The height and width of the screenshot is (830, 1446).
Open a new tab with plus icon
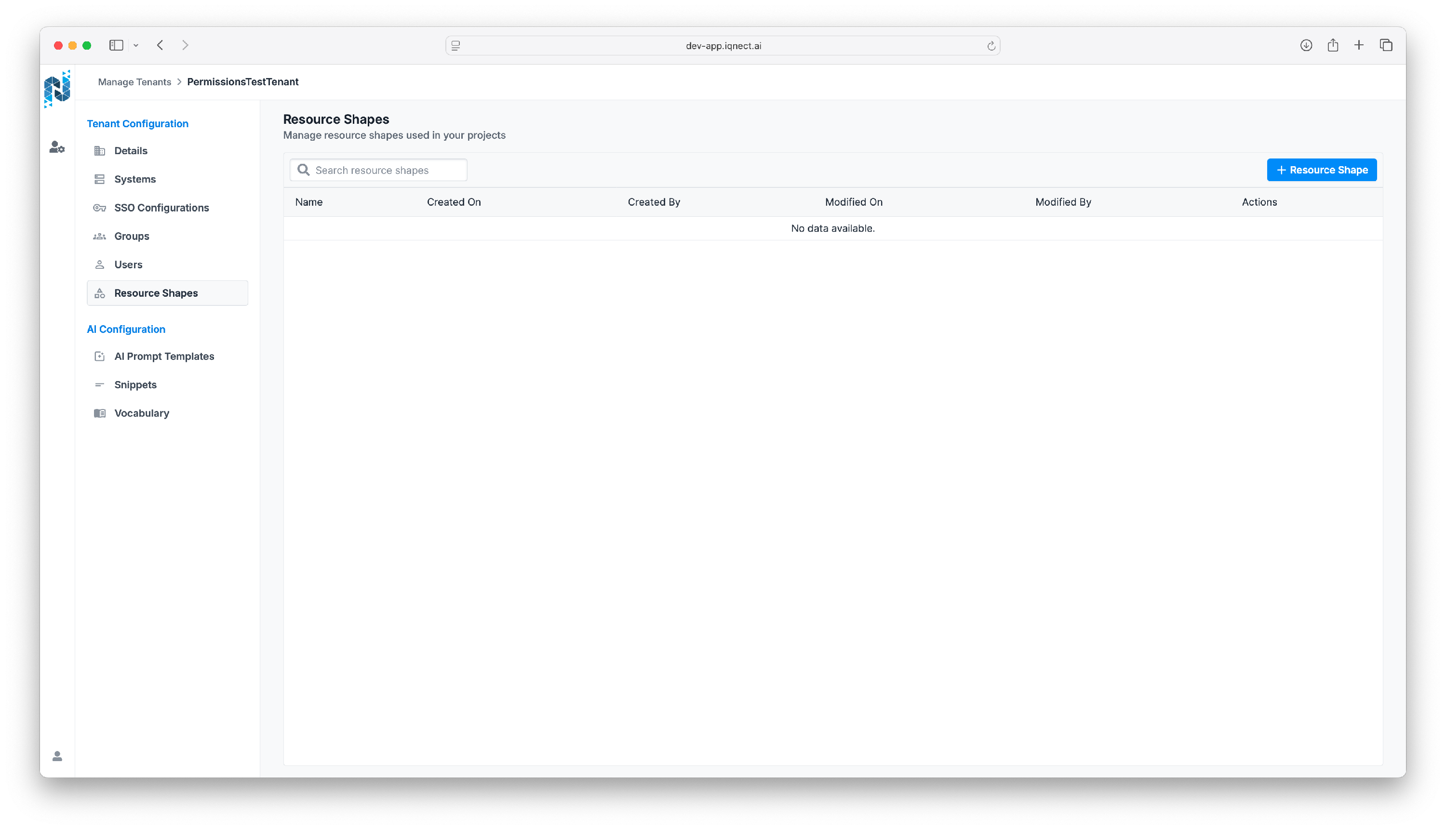click(x=1359, y=45)
